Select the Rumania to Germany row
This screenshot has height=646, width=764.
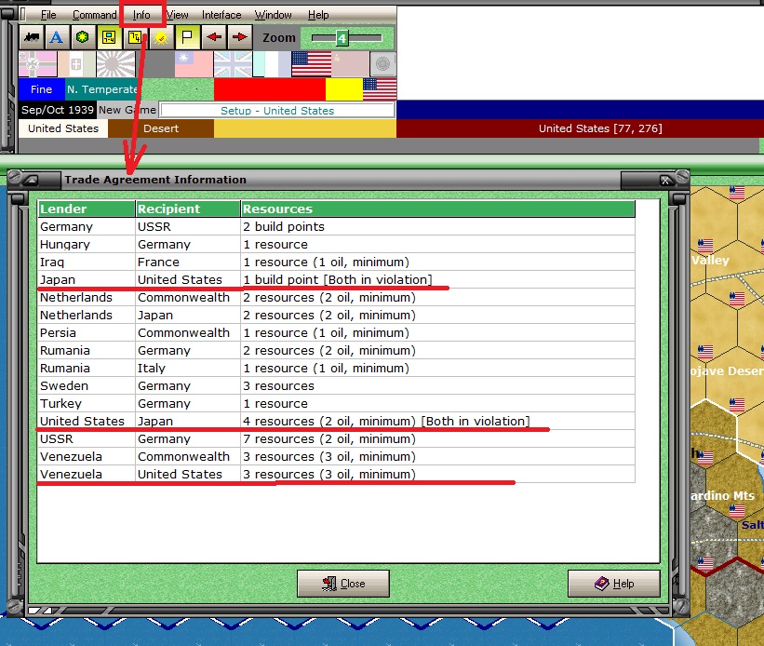click(x=336, y=351)
